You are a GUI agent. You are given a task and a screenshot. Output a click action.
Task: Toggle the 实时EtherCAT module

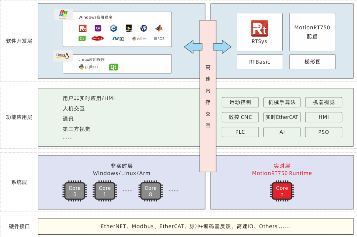(x=282, y=117)
